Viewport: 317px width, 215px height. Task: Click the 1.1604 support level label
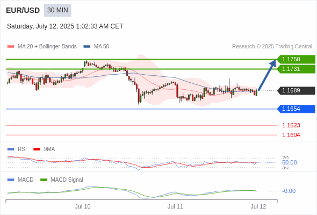click(x=291, y=135)
